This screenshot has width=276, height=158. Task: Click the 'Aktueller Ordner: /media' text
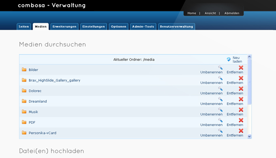point(134,59)
